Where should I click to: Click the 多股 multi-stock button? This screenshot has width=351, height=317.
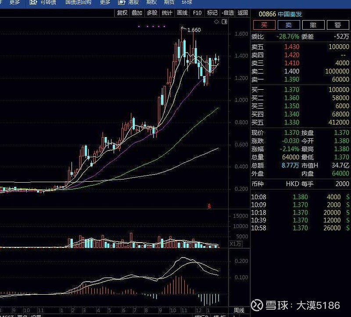152,13
